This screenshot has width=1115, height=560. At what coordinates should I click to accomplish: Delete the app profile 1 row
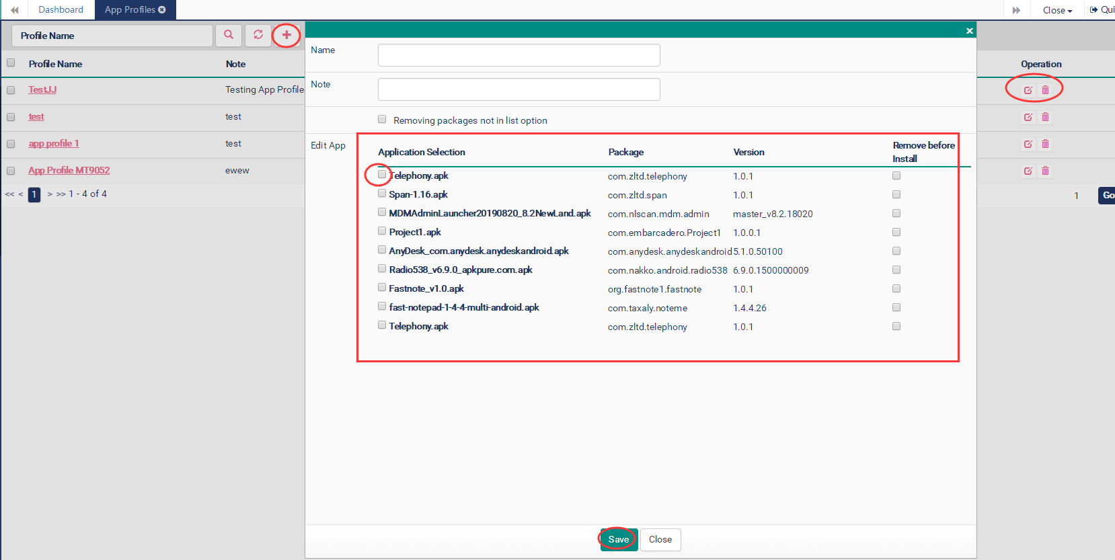pyautogui.click(x=1045, y=144)
